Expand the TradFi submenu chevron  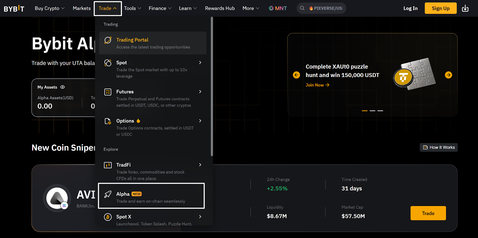[x=200, y=165]
